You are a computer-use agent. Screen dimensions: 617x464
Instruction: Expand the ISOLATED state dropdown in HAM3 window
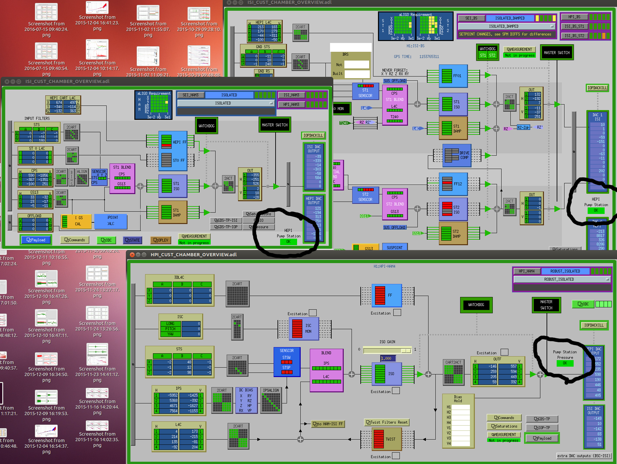point(225,103)
